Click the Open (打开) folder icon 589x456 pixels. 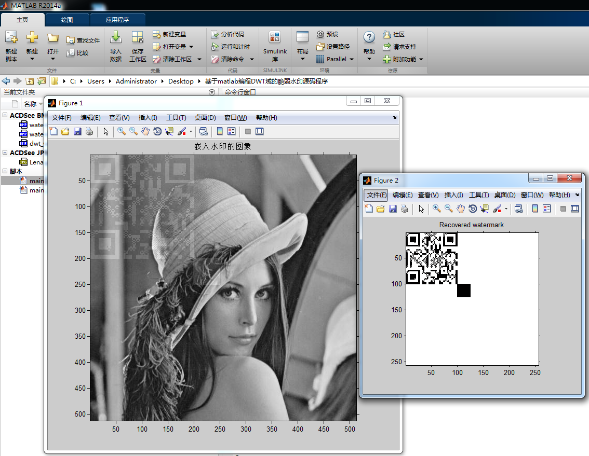tap(53, 37)
